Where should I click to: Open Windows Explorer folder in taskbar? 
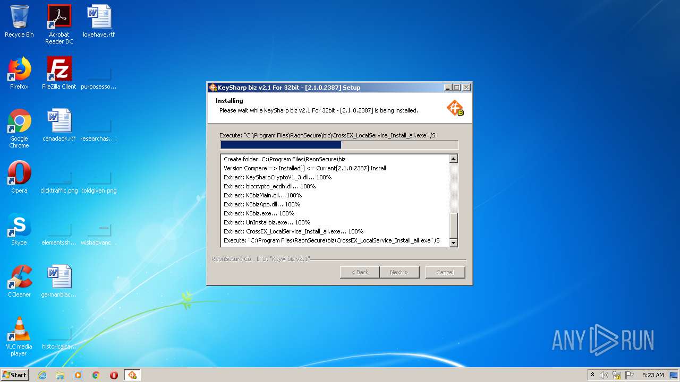tap(60, 375)
